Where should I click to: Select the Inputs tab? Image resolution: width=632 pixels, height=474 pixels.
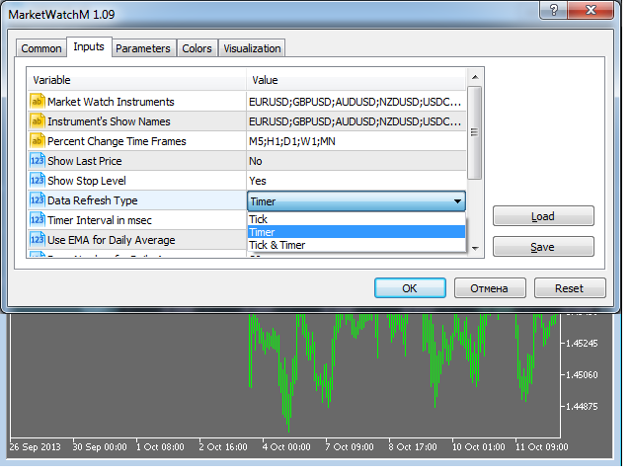89,46
